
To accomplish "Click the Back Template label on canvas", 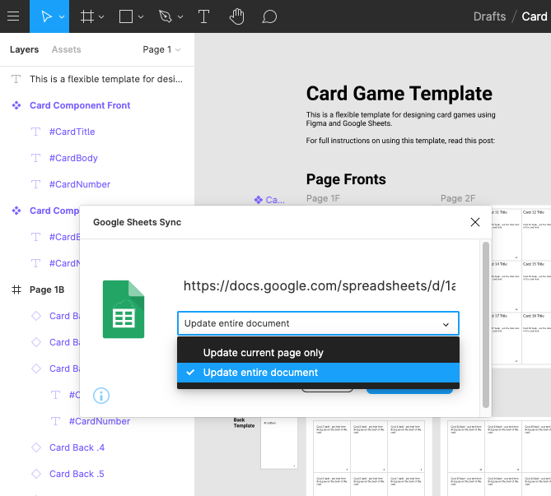I will coord(244,423).
